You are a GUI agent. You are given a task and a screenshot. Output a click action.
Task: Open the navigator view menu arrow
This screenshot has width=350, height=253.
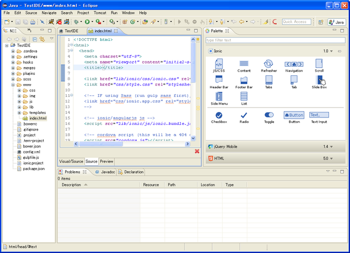click(x=52, y=39)
